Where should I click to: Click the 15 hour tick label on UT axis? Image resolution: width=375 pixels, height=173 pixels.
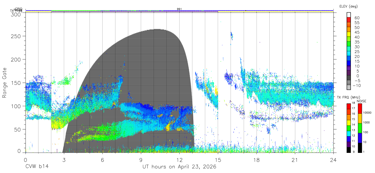click(x=218, y=160)
